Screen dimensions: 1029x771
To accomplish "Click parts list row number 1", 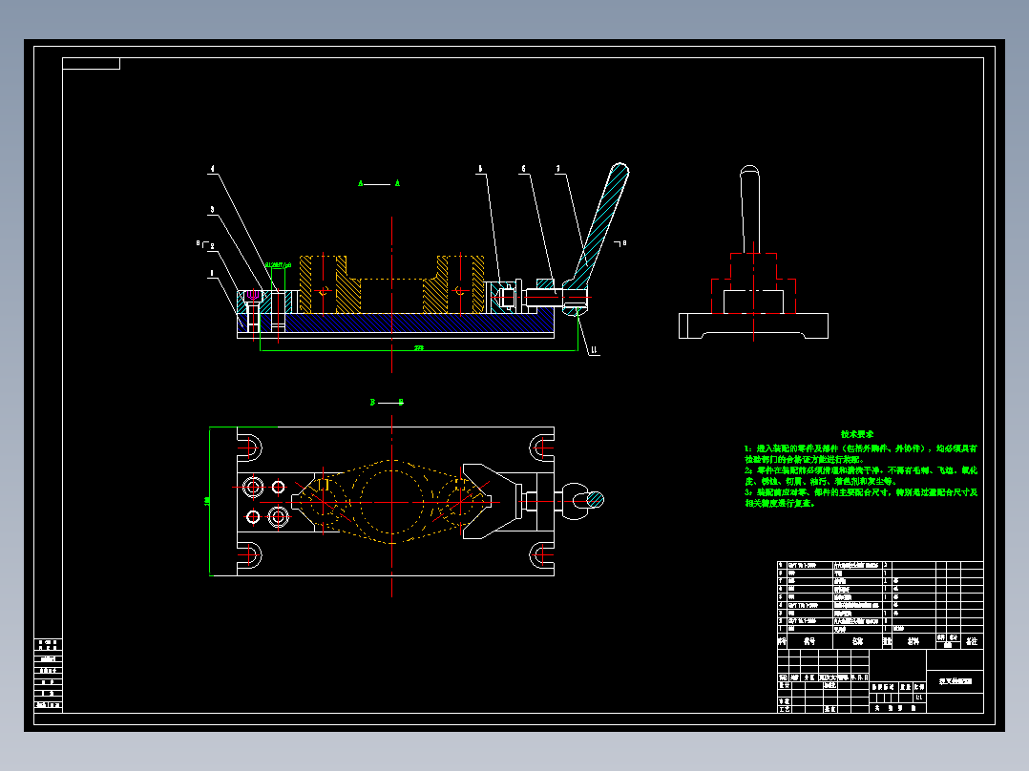I will [x=880, y=629].
